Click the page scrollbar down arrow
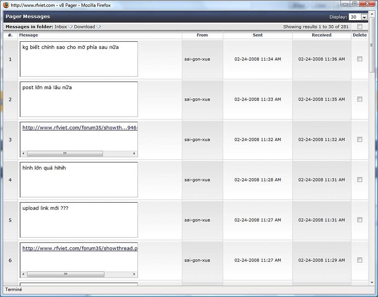This screenshot has height=297, width=378. 372,283
